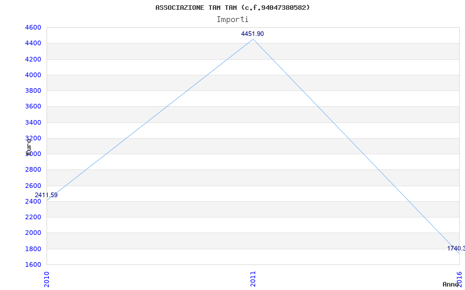
Task: Select the 2411.59 data point label
Action: [46, 195]
